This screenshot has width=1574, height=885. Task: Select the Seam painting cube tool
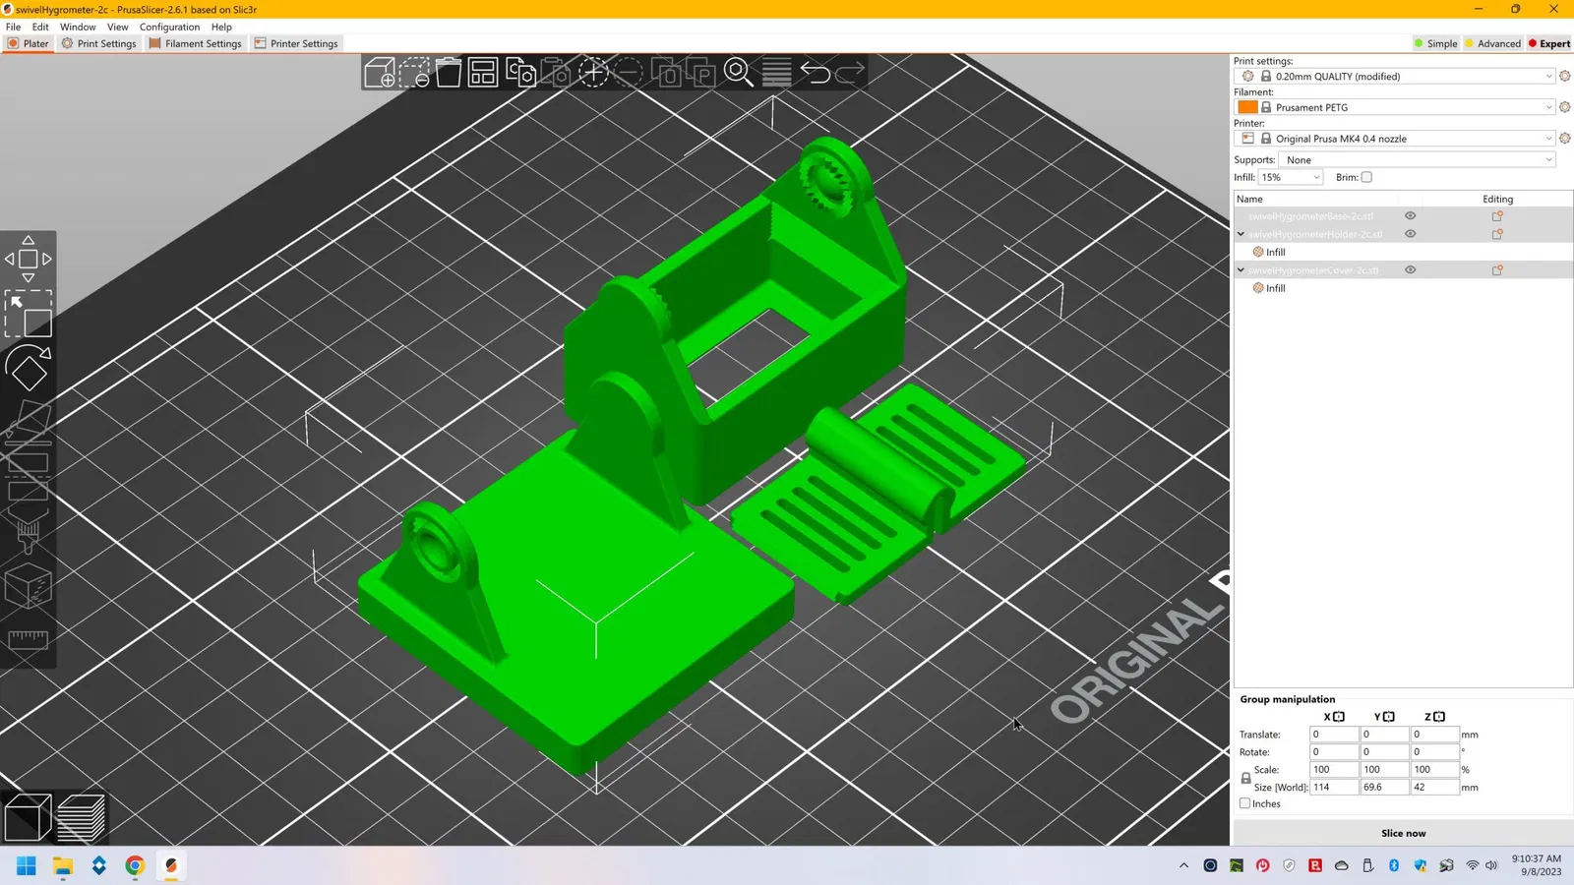pyautogui.click(x=29, y=587)
